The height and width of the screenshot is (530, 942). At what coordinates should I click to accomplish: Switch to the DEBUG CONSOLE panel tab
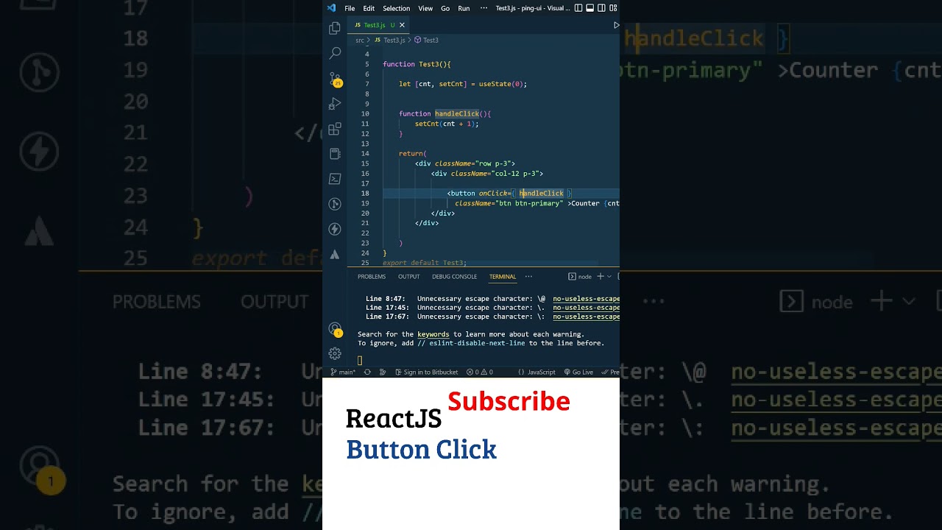(x=455, y=277)
